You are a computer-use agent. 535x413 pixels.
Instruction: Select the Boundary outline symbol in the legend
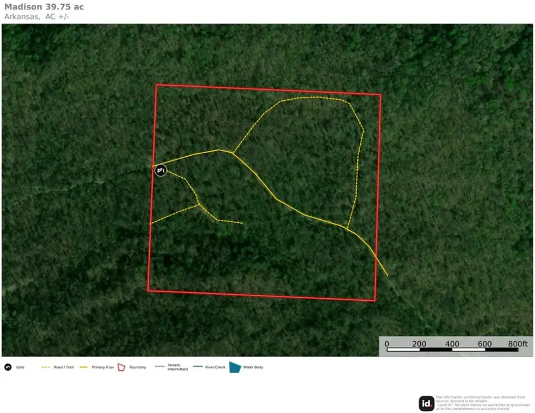point(121,367)
